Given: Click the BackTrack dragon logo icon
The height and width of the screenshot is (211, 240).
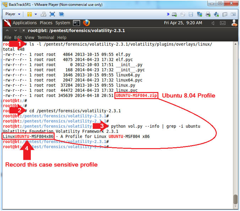Looking at the screenshot, I should [7, 23].
